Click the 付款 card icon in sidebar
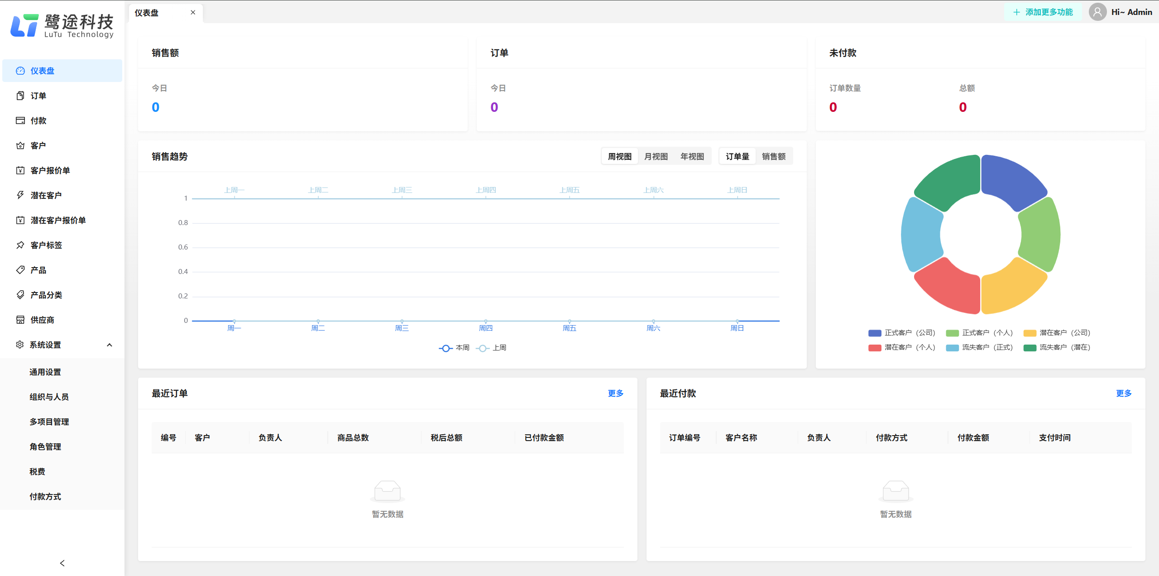 [20, 120]
